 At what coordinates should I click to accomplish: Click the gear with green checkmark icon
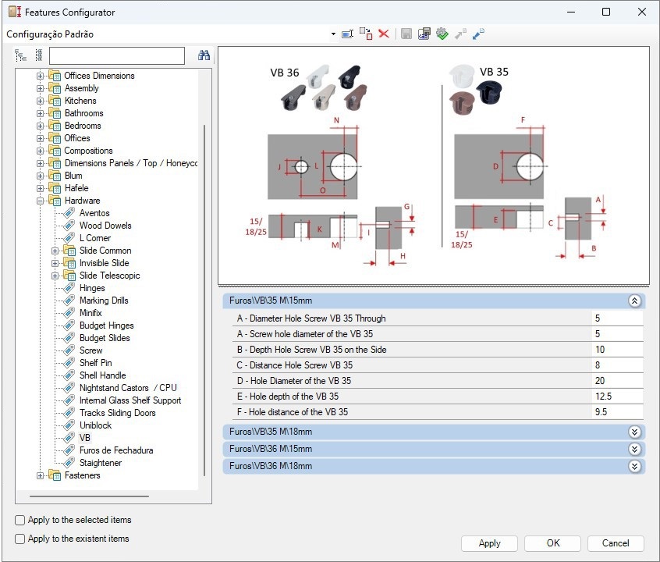pos(442,34)
